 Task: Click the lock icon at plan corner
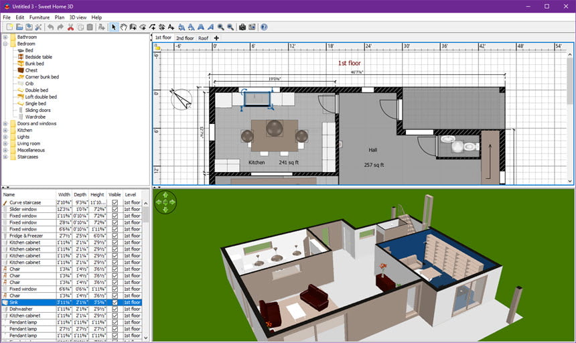tap(157, 47)
